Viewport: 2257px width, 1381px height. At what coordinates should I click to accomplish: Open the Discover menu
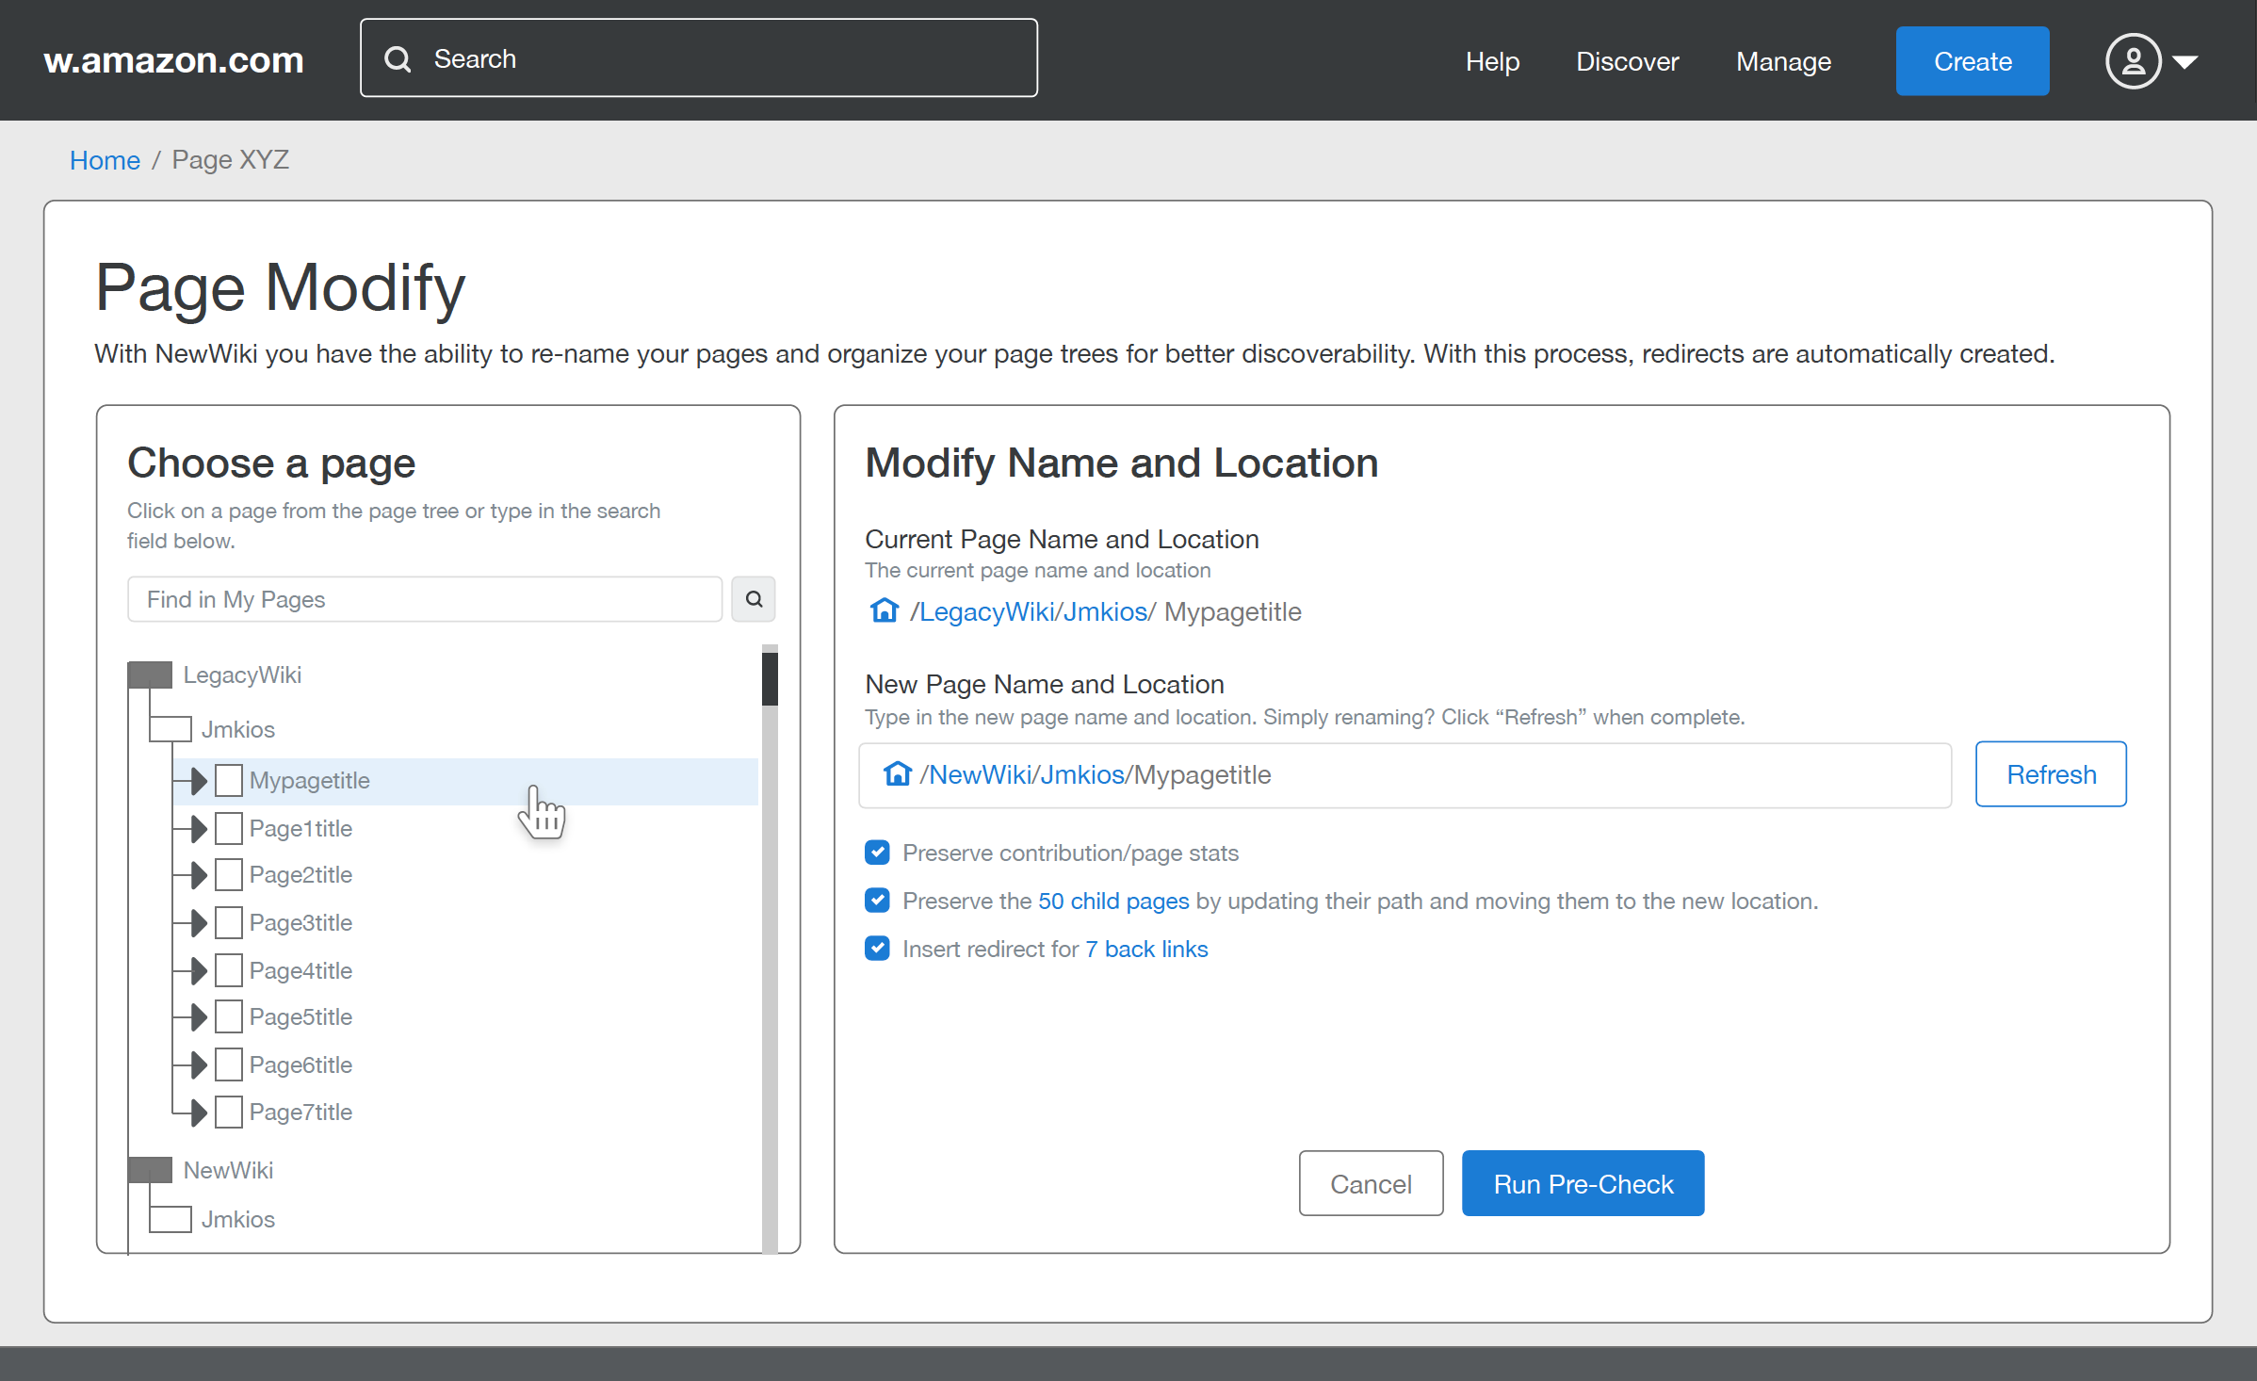1627,61
